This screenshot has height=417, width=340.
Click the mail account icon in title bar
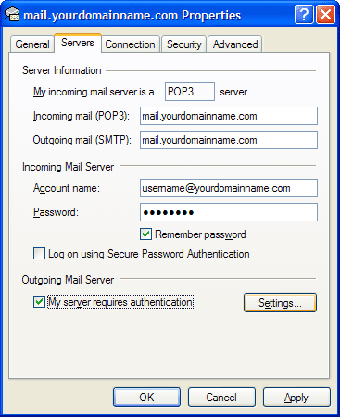pyautogui.click(x=12, y=15)
